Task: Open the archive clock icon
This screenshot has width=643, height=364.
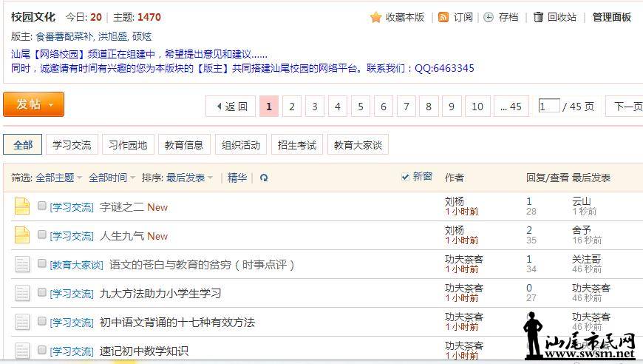Action: [x=489, y=17]
